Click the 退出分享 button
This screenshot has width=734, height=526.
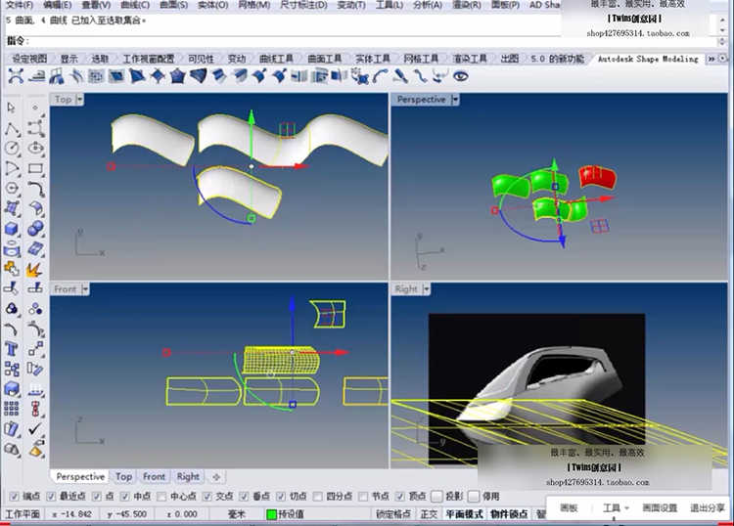pos(707,508)
